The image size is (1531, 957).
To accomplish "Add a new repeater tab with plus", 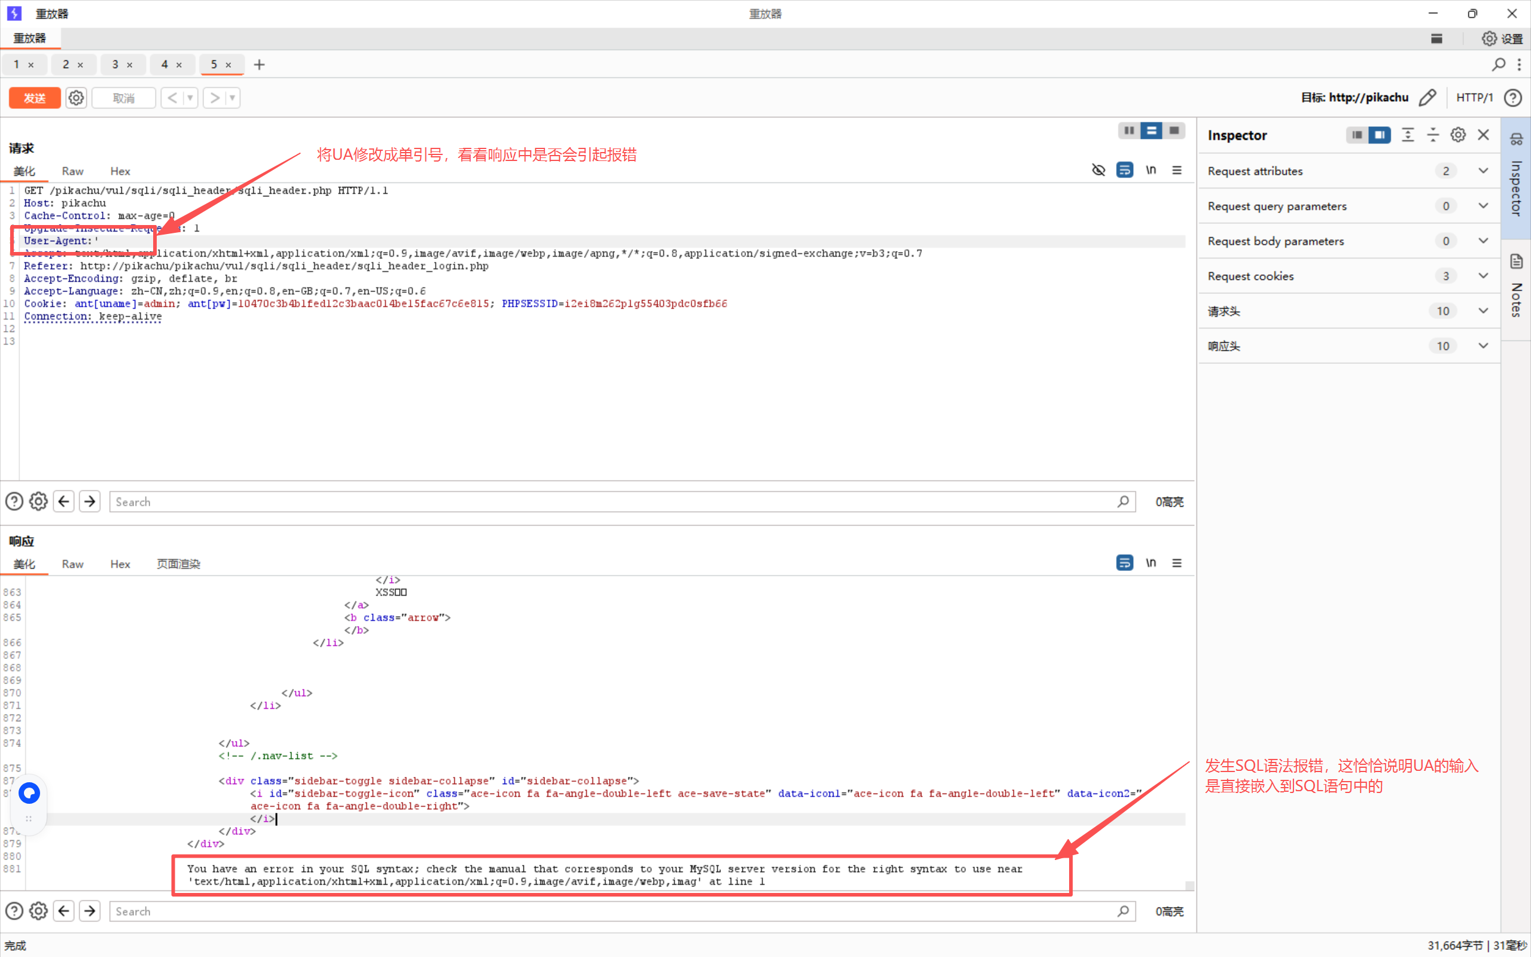I will coord(260,65).
